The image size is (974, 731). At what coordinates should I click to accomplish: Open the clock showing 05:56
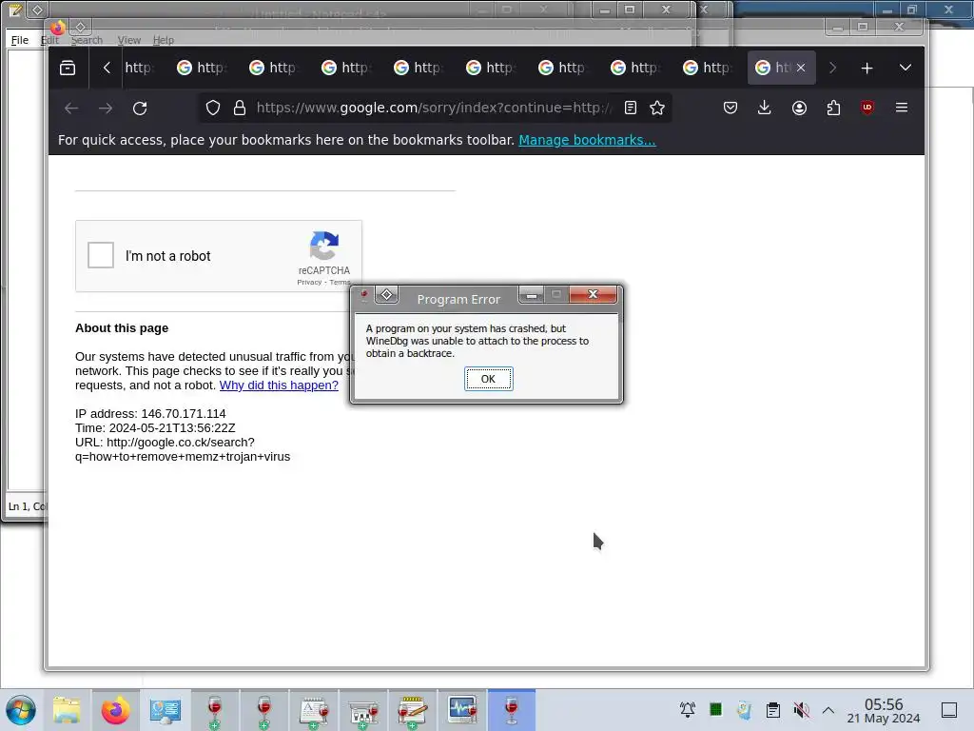coord(884,711)
